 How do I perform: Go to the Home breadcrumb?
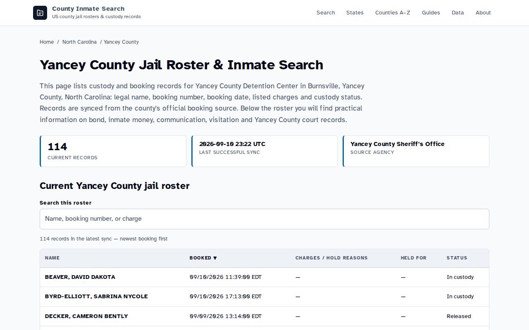tap(47, 42)
